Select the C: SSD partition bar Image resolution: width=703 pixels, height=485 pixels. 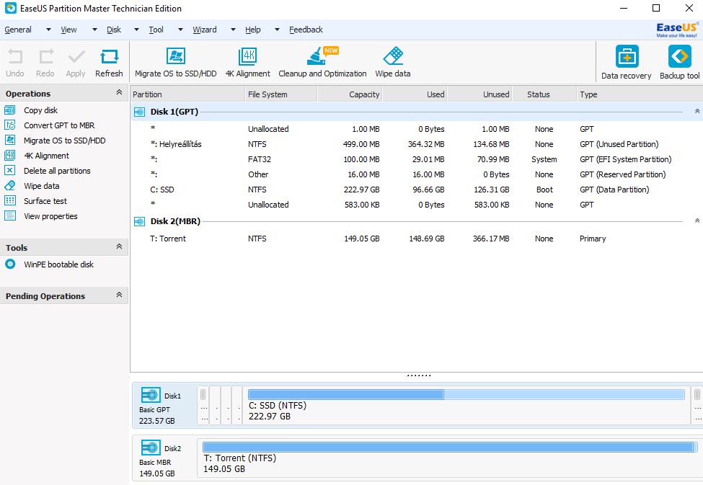click(x=466, y=404)
